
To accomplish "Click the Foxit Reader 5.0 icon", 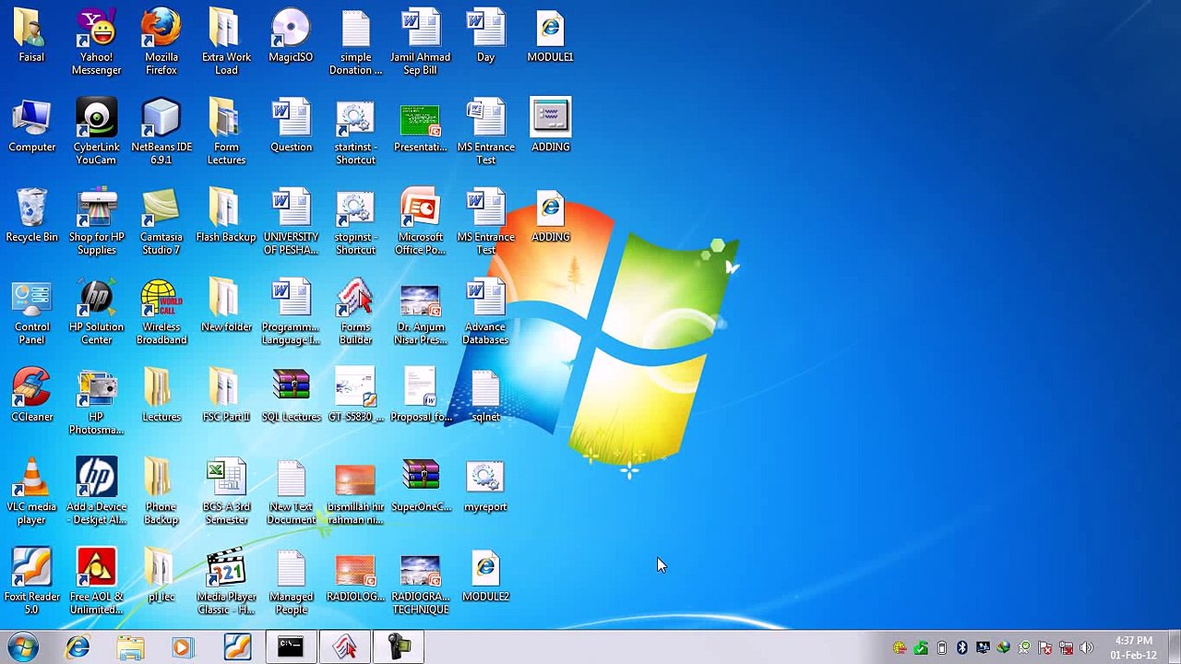I will [x=31, y=582].
